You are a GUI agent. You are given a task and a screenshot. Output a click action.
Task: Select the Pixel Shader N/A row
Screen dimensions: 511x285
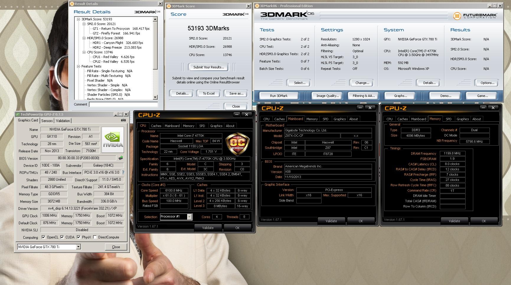click(x=100, y=80)
